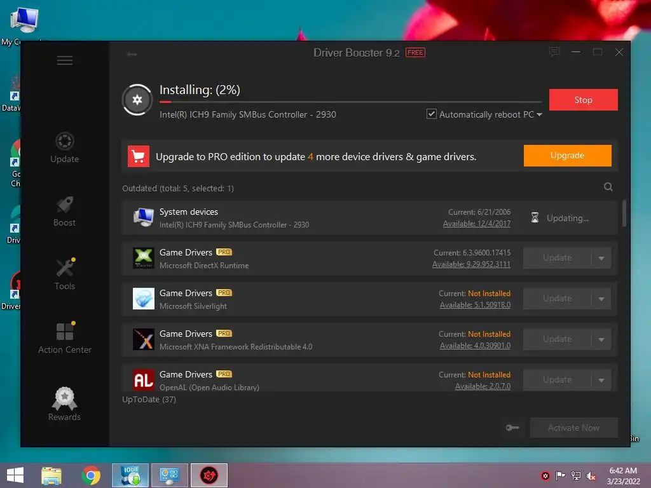651x488 pixels.
Task: Click the orange Upgrade button
Action: pyautogui.click(x=567, y=156)
